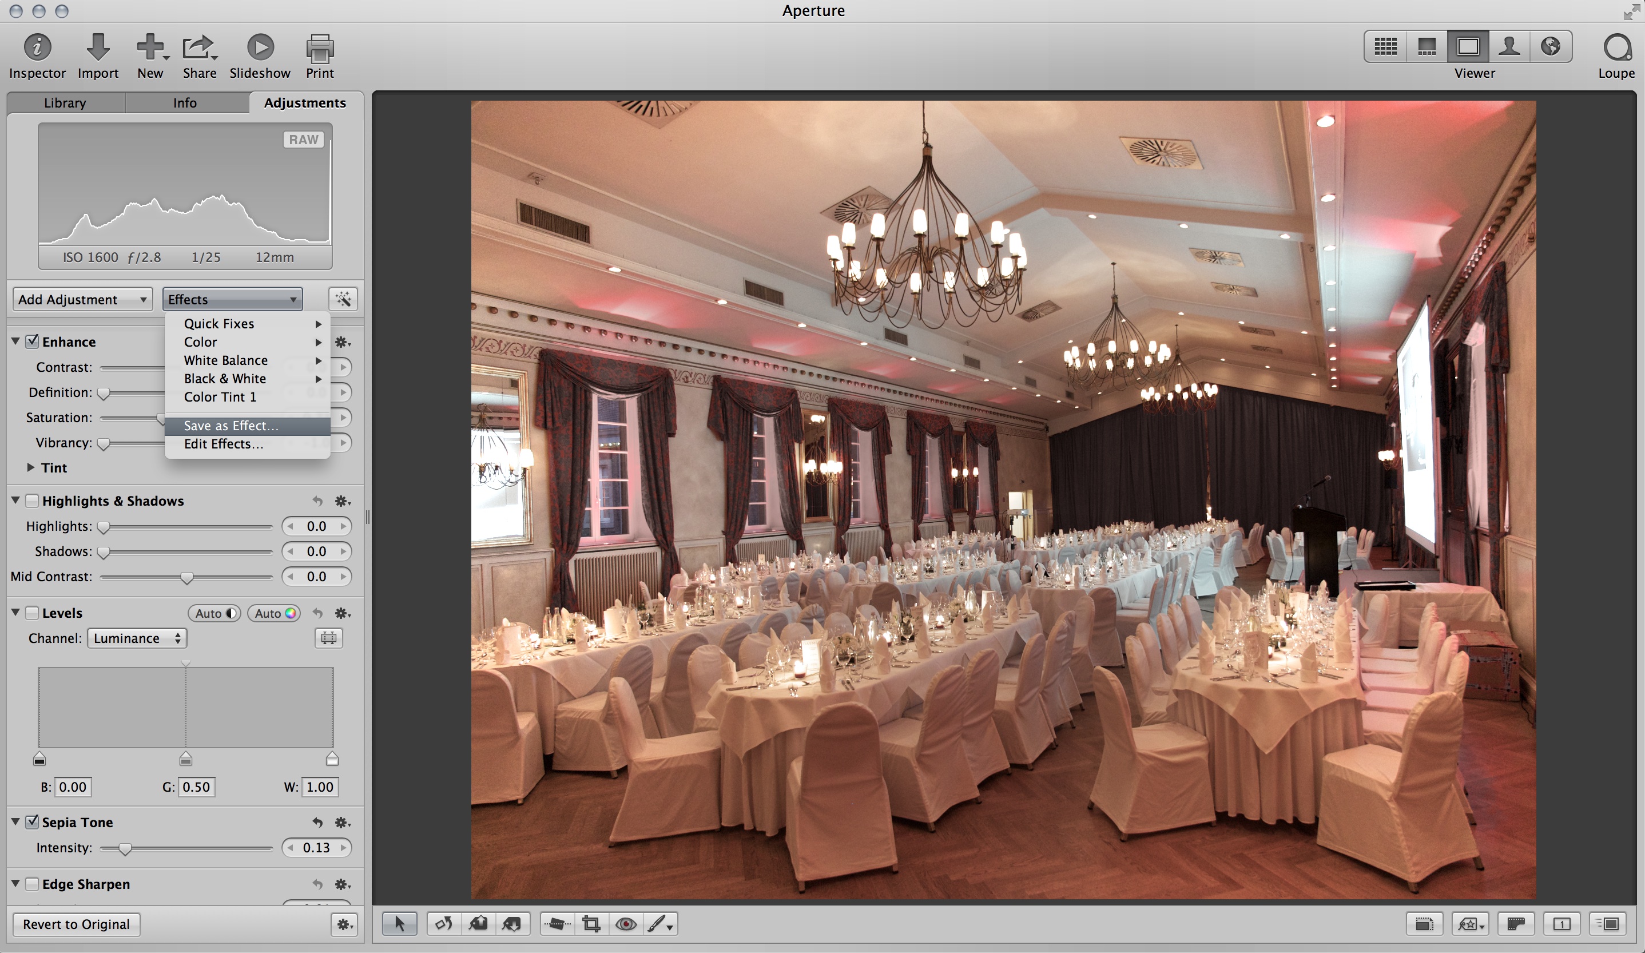Expand the Tint disclosure triangle
Screen dimensions: 1645x953
point(30,467)
